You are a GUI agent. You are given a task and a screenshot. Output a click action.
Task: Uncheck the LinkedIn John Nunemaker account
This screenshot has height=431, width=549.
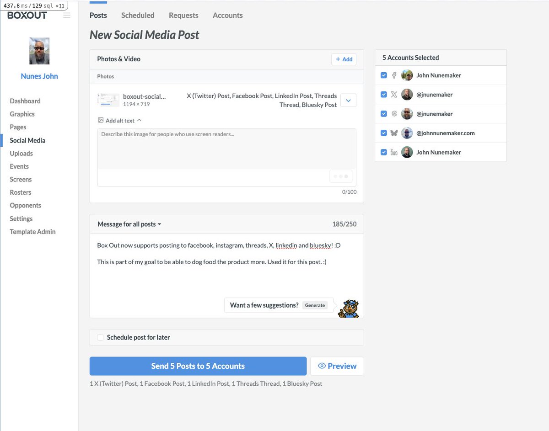(384, 152)
